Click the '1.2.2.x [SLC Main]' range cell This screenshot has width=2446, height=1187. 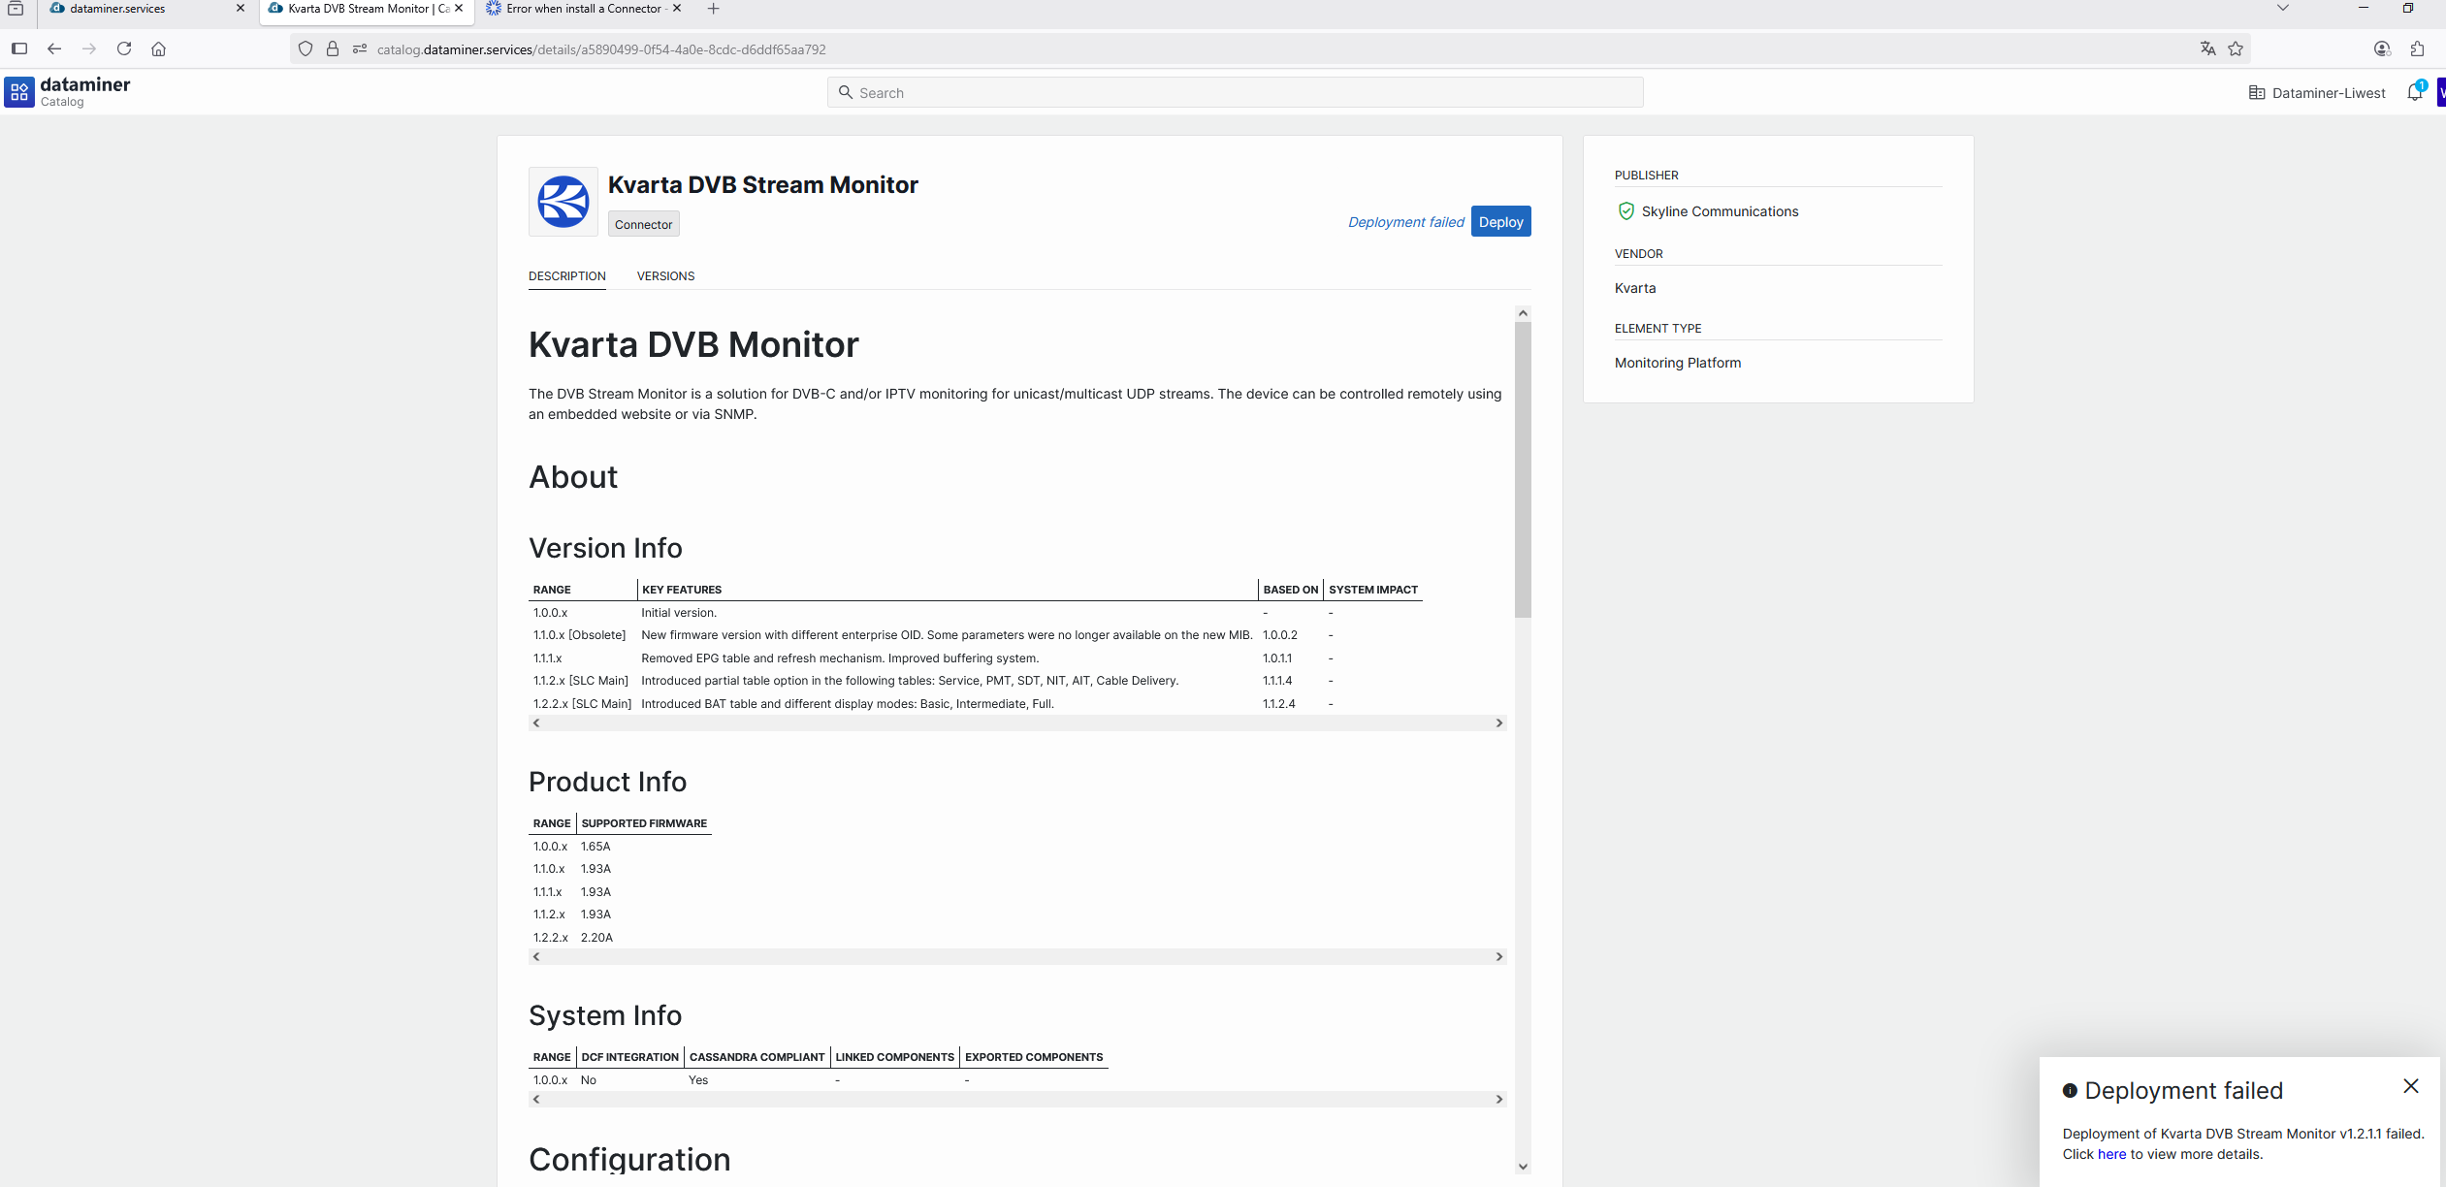point(582,704)
